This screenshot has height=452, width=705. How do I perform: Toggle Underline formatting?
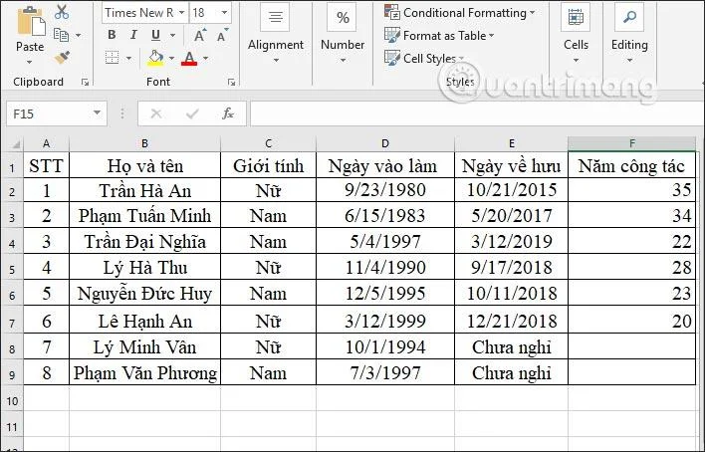pos(155,35)
